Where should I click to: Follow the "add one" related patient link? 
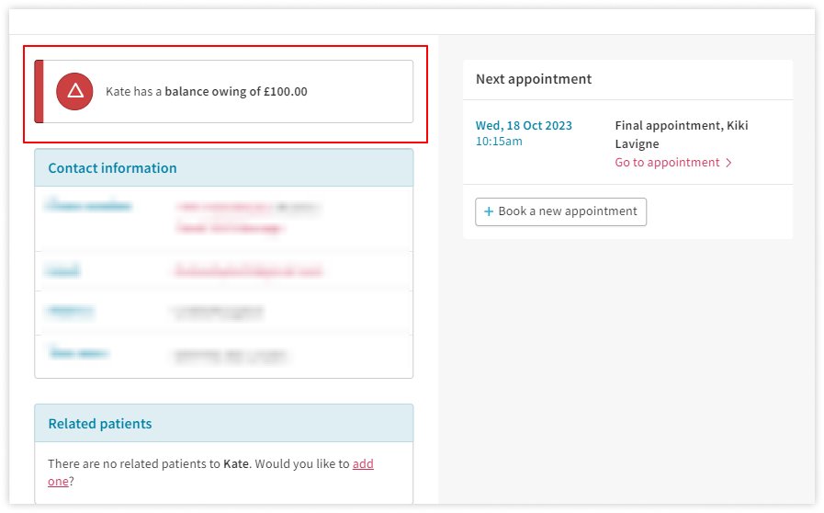[363, 464]
